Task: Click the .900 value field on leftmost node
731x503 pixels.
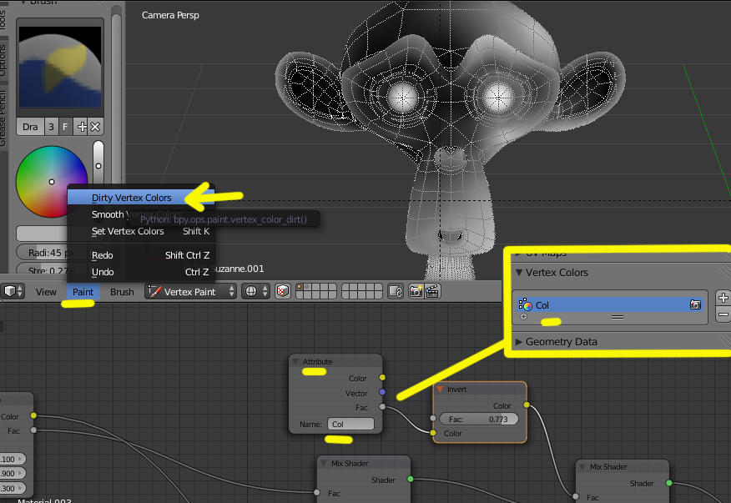Action: pos(13,473)
